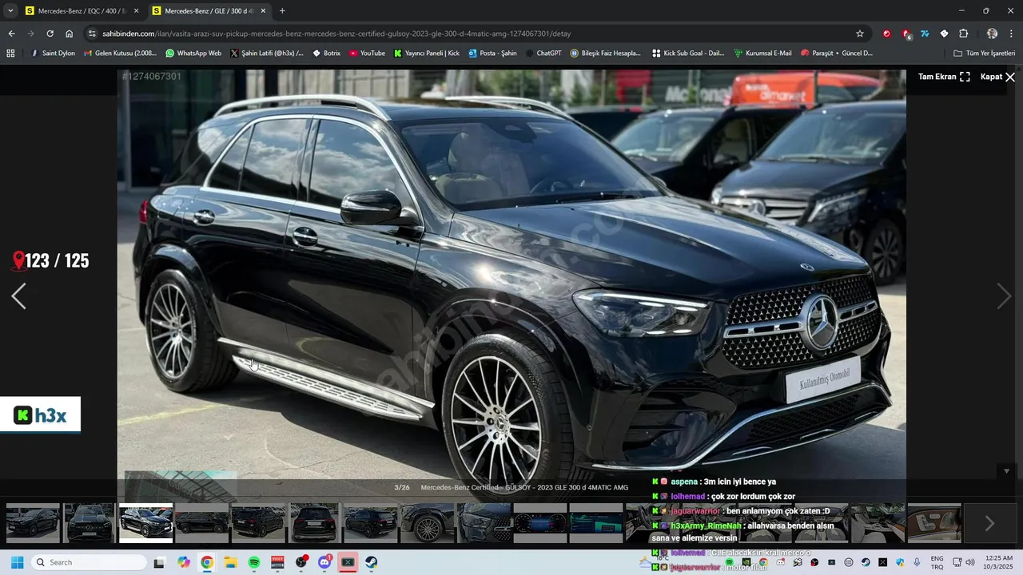Image resolution: width=1023 pixels, height=575 pixels.
Task: Open the Chrome profile avatar
Action: click(992, 34)
